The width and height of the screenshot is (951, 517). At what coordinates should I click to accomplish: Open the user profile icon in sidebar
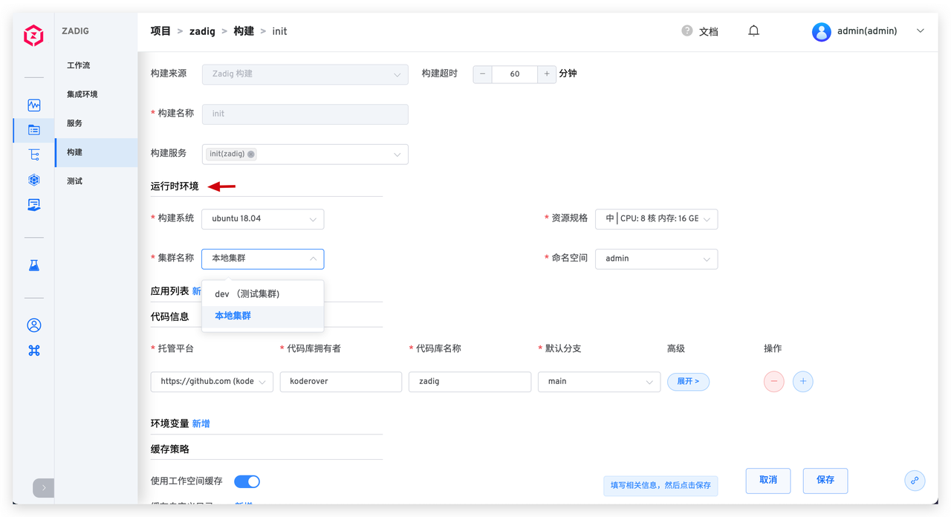coord(34,325)
